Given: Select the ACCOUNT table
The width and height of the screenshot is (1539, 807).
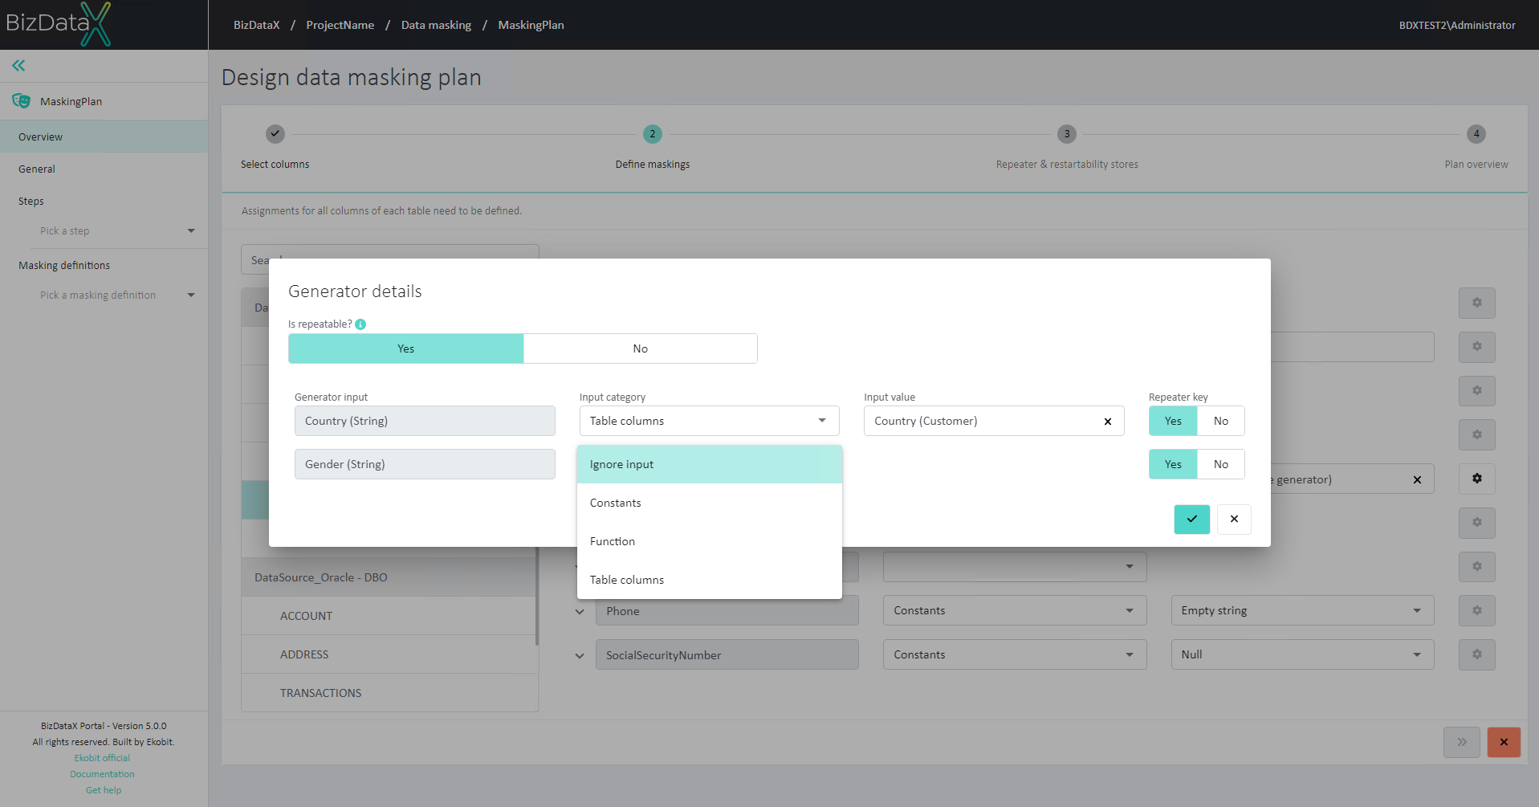Looking at the screenshot, I should click(x=389, y=616).
